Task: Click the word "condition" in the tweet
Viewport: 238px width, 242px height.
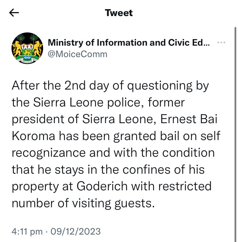Action: coord(186,153)
